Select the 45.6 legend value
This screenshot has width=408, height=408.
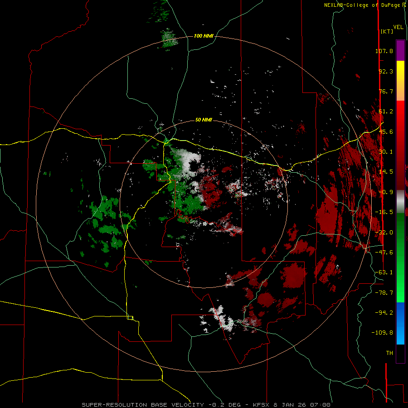coord(386,131)
